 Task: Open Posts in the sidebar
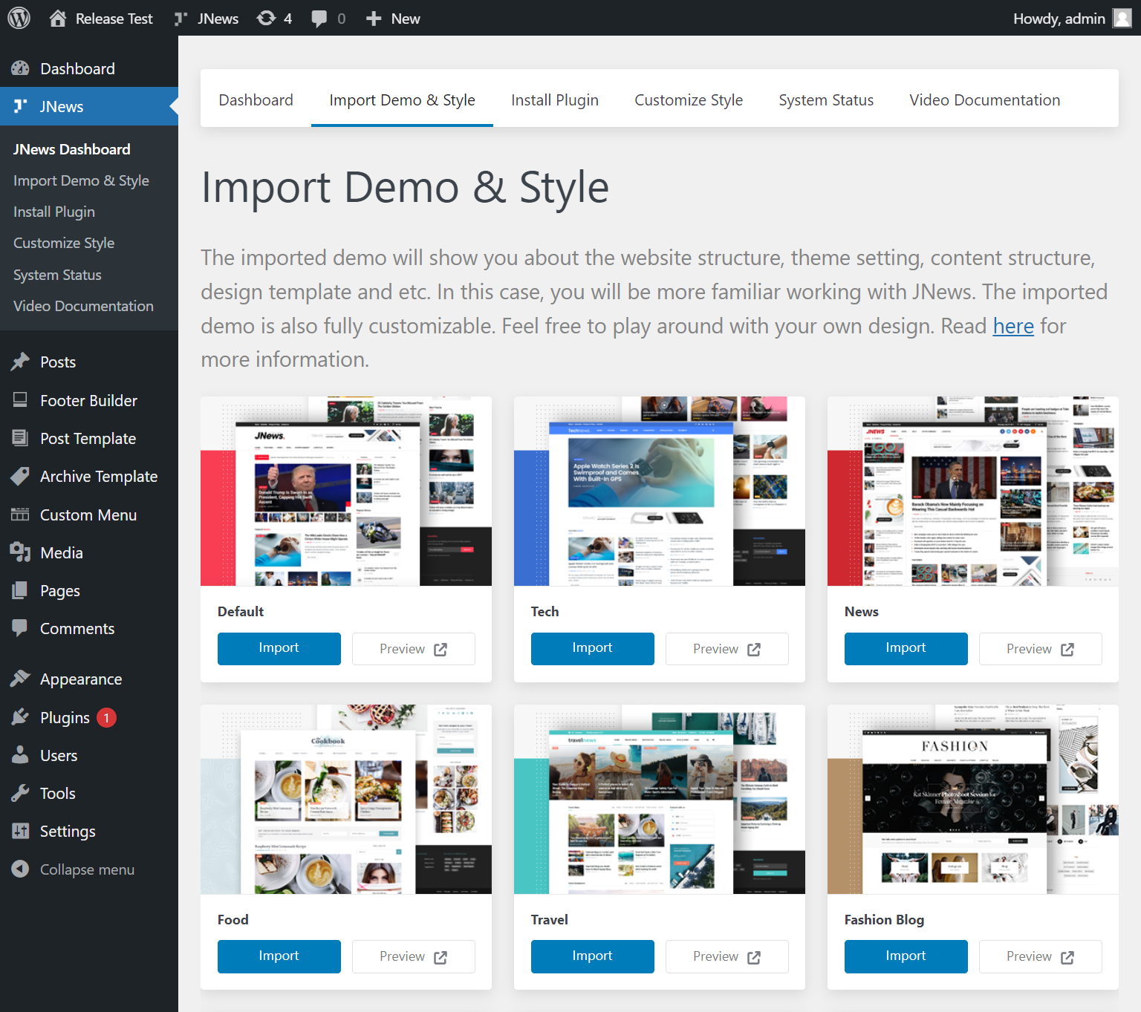click(x=58, y=362)
